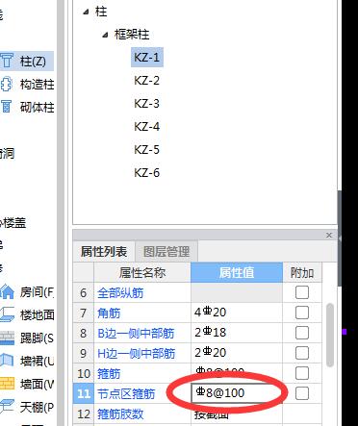Image resolution: width=358 pixels, height=426 pixels.
Task: Click the 属性值 column header
Action: pos(237,272)
